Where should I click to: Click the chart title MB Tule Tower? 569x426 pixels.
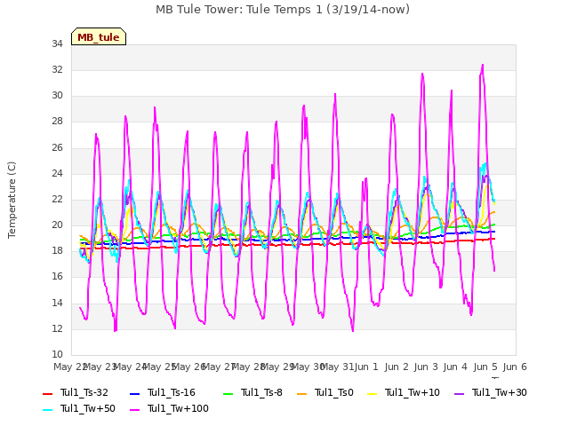pos(283,10)
